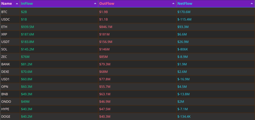The width and height of the screenshot is (255, 120).
Task: Select the NetFlow column header text
Action: click(x=185, y=4)
